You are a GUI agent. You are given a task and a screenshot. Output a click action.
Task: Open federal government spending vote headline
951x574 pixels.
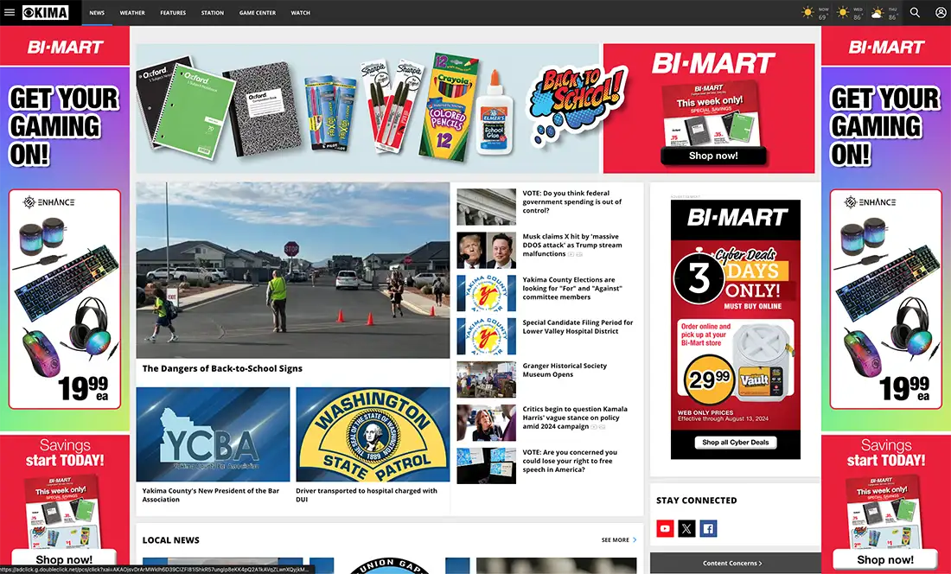click(x=572, y=201)
